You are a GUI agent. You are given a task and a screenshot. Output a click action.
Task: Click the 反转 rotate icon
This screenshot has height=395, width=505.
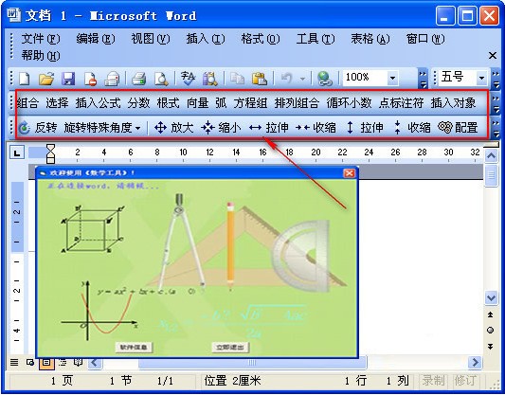pyautogui.click(x=25, y=128)
